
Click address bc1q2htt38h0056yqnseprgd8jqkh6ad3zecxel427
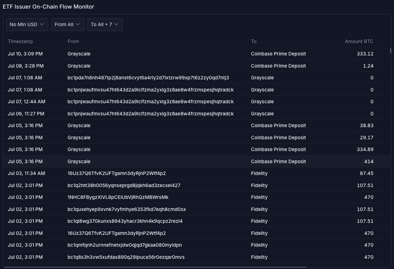point(124,185)
